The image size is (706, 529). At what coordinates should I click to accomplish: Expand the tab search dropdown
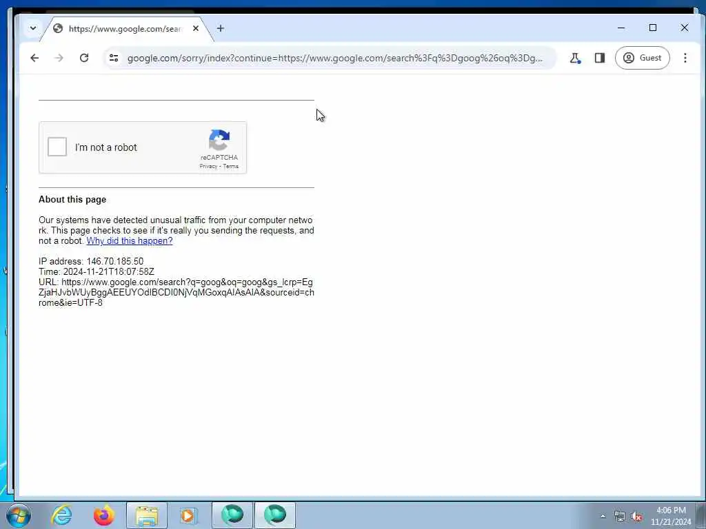[33, 28]
